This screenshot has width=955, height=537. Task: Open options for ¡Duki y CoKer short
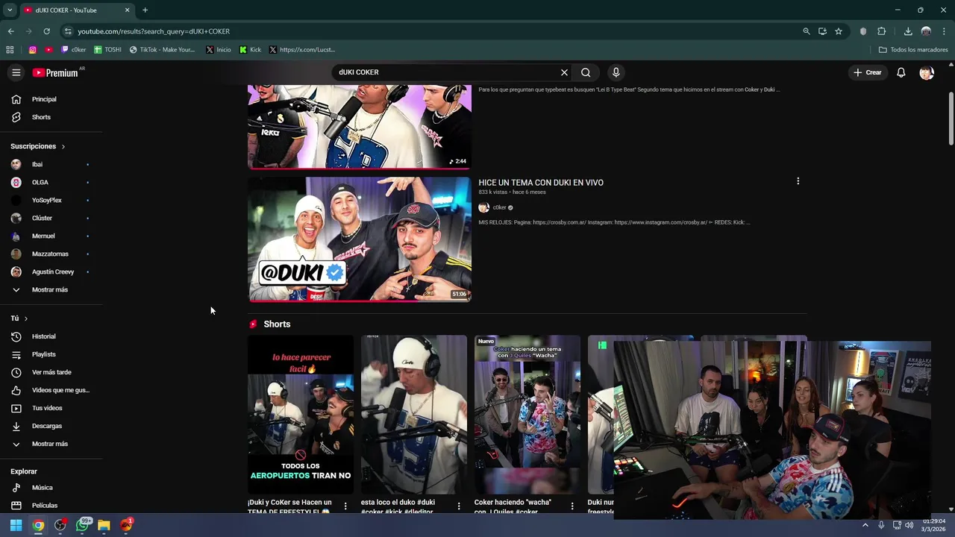345,506
